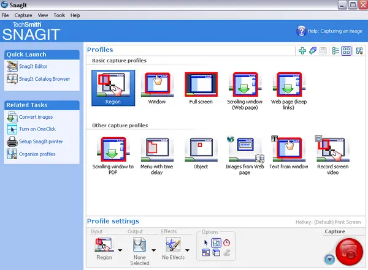
Task: Click the No Effects scissors and brush icon
Action: [173, 244]
